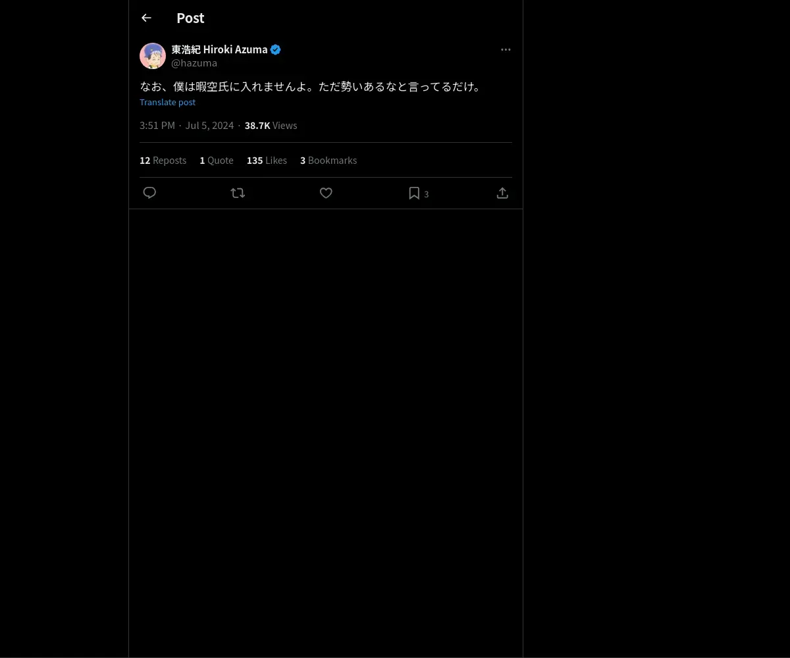Open the display name 東浩紀 Hiroki Azuma
The width and height of the screenshot is (790, 658).
(219, 49)
